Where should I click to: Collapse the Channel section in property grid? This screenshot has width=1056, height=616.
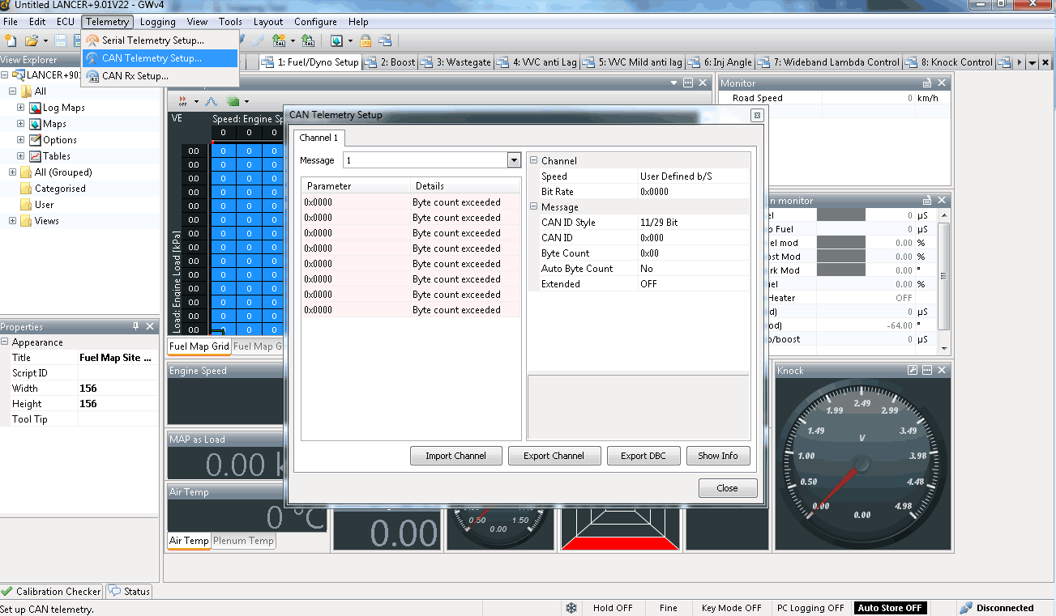coord(534,160)
